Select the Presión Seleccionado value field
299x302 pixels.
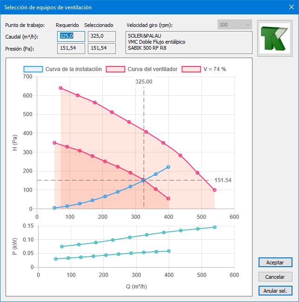click(x=101, y=48)
